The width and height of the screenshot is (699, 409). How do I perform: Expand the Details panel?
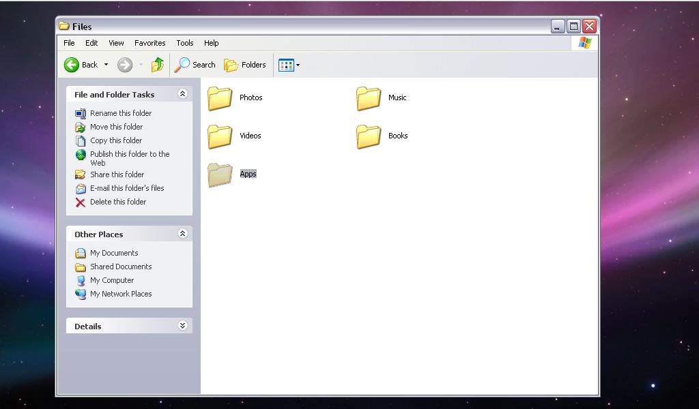[182, 326]
